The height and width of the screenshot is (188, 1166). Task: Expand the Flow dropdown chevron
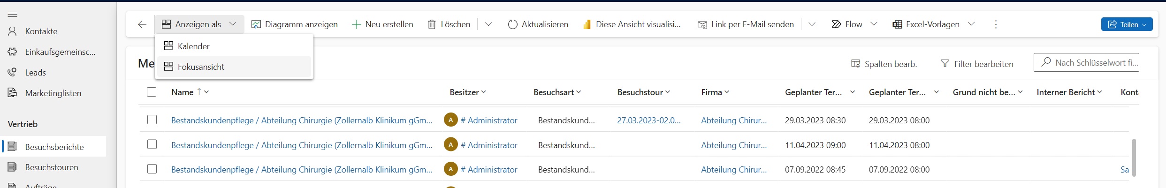(874, 24)
